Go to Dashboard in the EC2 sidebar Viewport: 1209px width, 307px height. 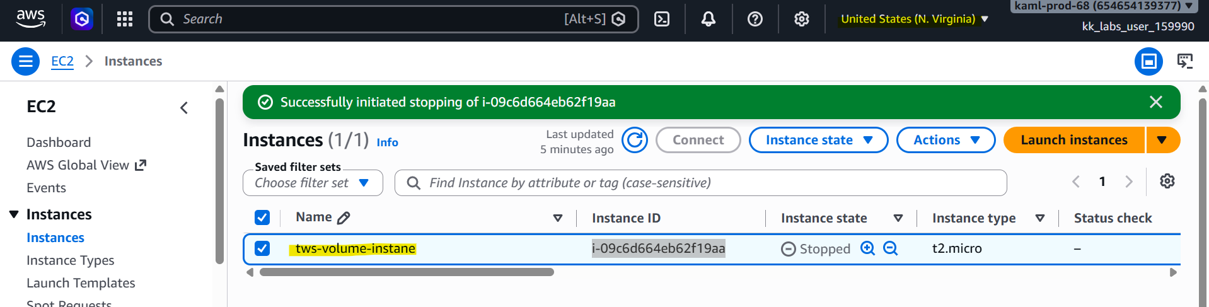point(59,142)
